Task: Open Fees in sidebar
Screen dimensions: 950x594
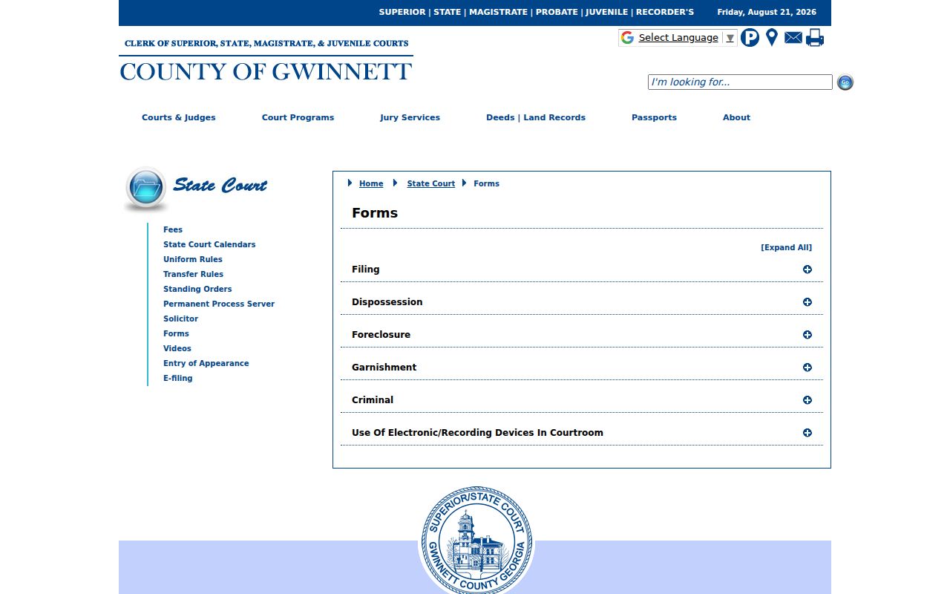Action: pyautogui.click(x=173, y=229)
